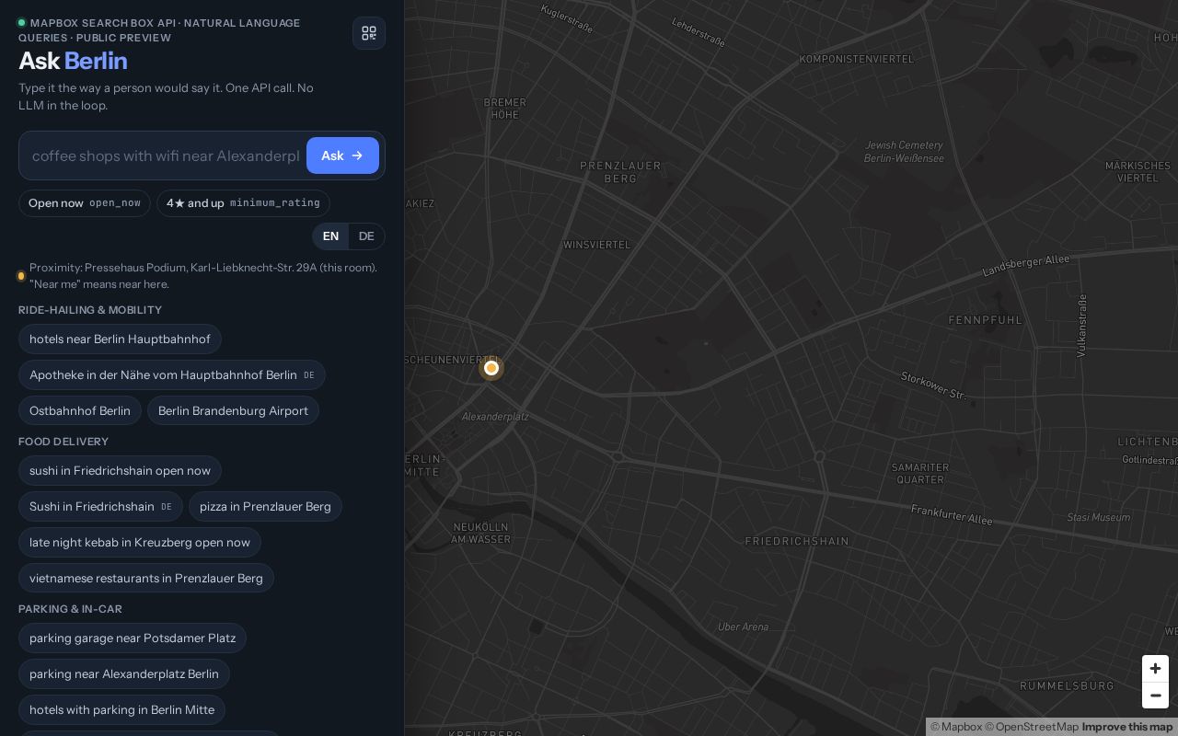Click the 'Alexanderplatz' map label

495,417
